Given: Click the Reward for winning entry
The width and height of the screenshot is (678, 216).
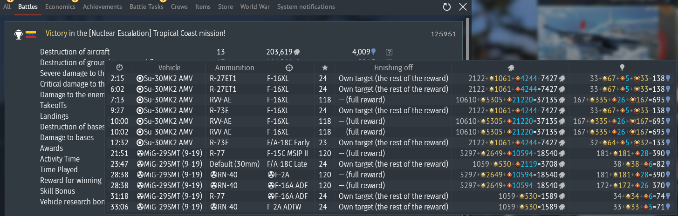Looking at the screenshot, I should click(x=71, y=180).
